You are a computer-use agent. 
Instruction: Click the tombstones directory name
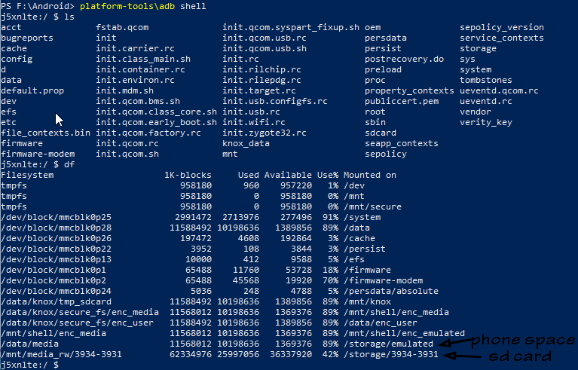pyautogui.click(x=486, y=80)
